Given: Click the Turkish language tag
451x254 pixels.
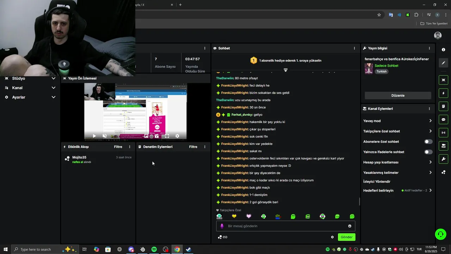Looking at the screenshot, I should coord(381,71).
